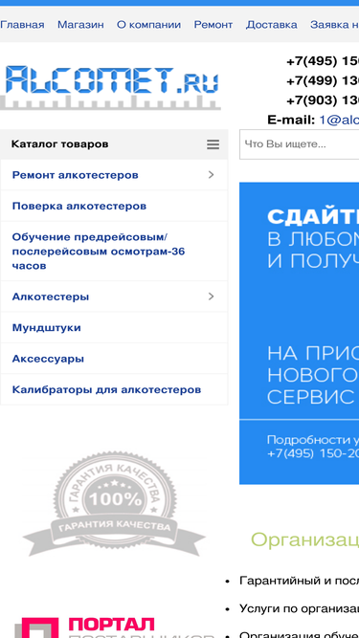Click the +7(495) phone number
Screen dimensions: 359x638
coord(323,61)
